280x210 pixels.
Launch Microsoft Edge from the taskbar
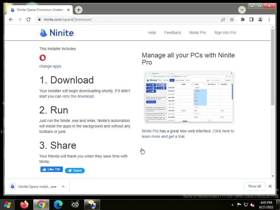click(58, 205)
